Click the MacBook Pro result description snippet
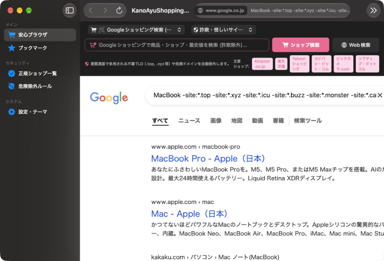 pyautogui.click(x=267, y=174)
